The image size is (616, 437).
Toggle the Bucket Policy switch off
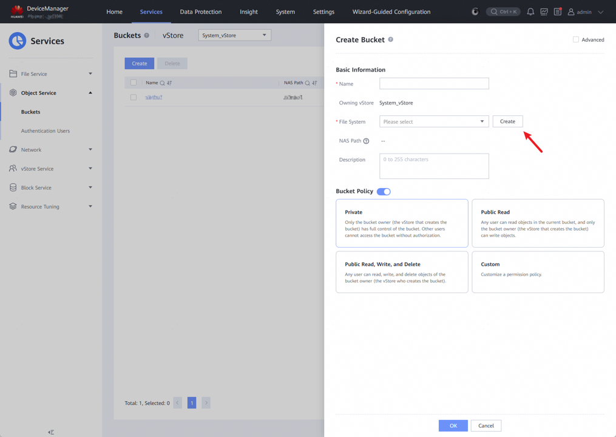pos(384,192)
